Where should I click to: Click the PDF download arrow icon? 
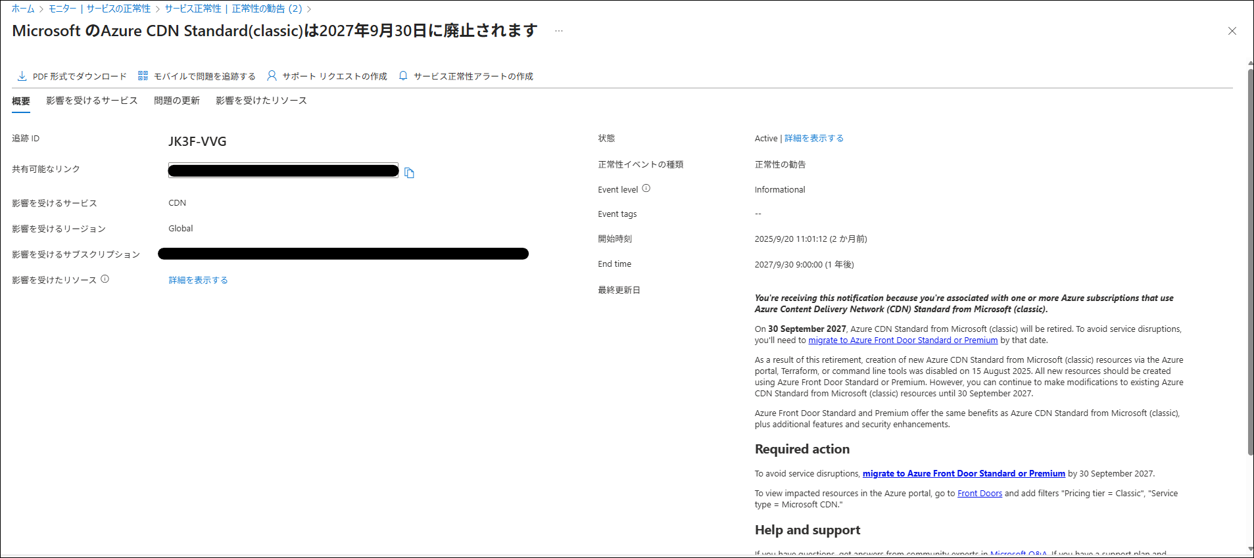point(22,76)
